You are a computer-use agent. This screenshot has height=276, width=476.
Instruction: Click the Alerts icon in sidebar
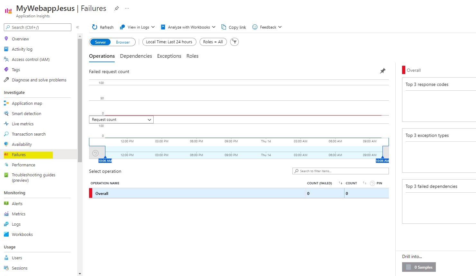[6, 204]
